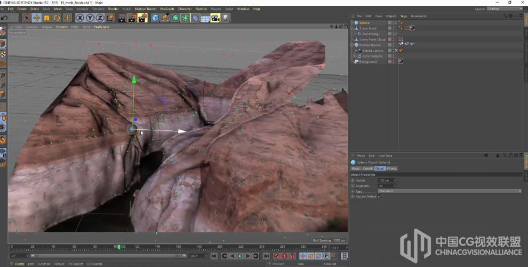Open the Layout dropdown Startup

point(505,9)
